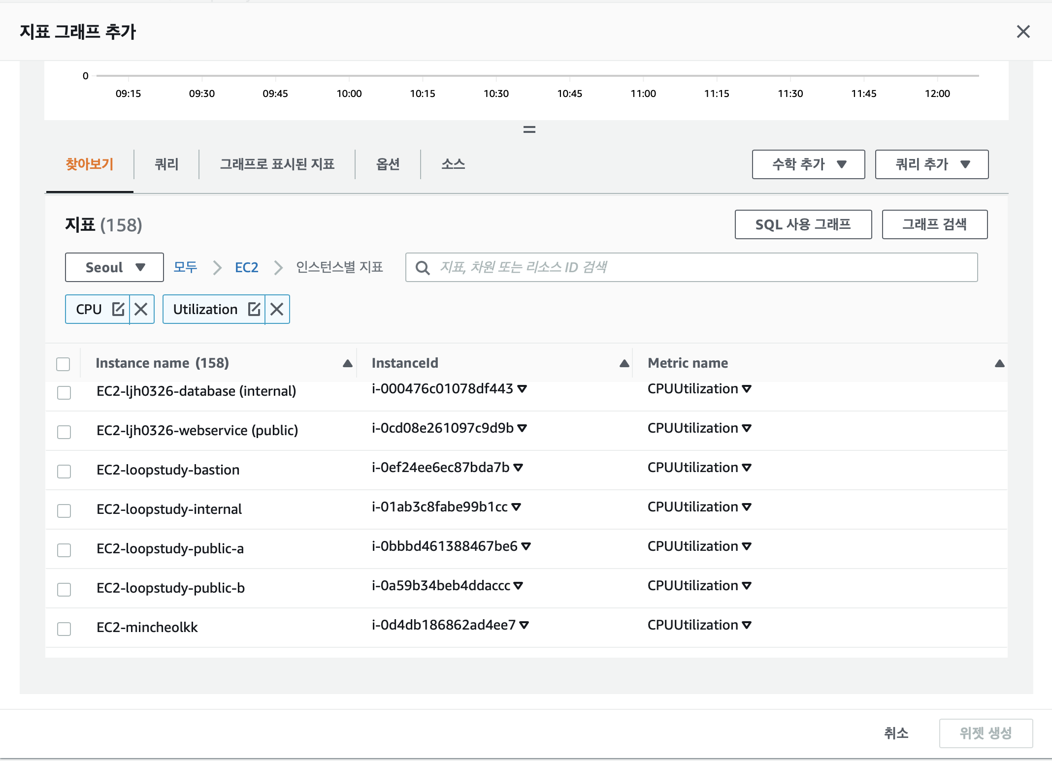
Task: Tick the checkbox for EC2-mincheolkk
Action: pyautogui.click(x=64, y=629)
